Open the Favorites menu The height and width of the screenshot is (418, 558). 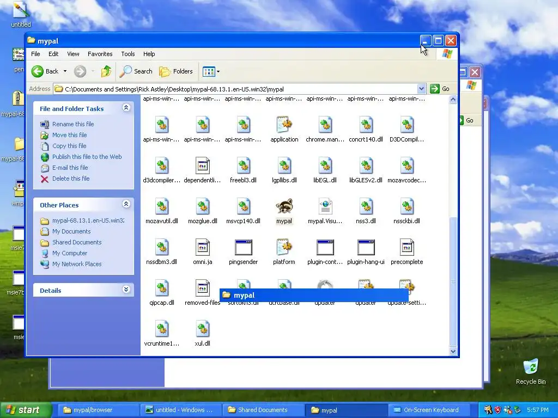(x=100, y=54)
